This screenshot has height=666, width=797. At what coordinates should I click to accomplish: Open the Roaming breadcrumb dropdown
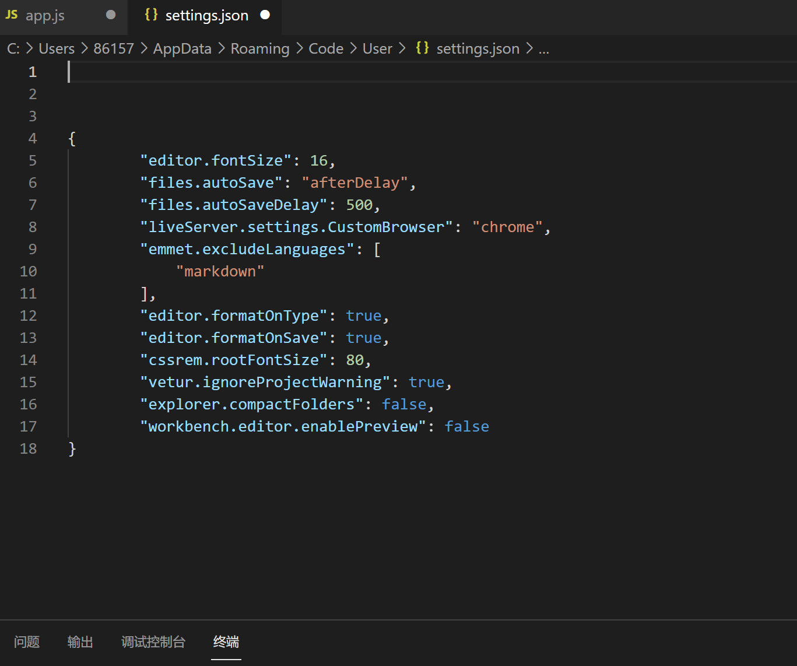(260, 48)
